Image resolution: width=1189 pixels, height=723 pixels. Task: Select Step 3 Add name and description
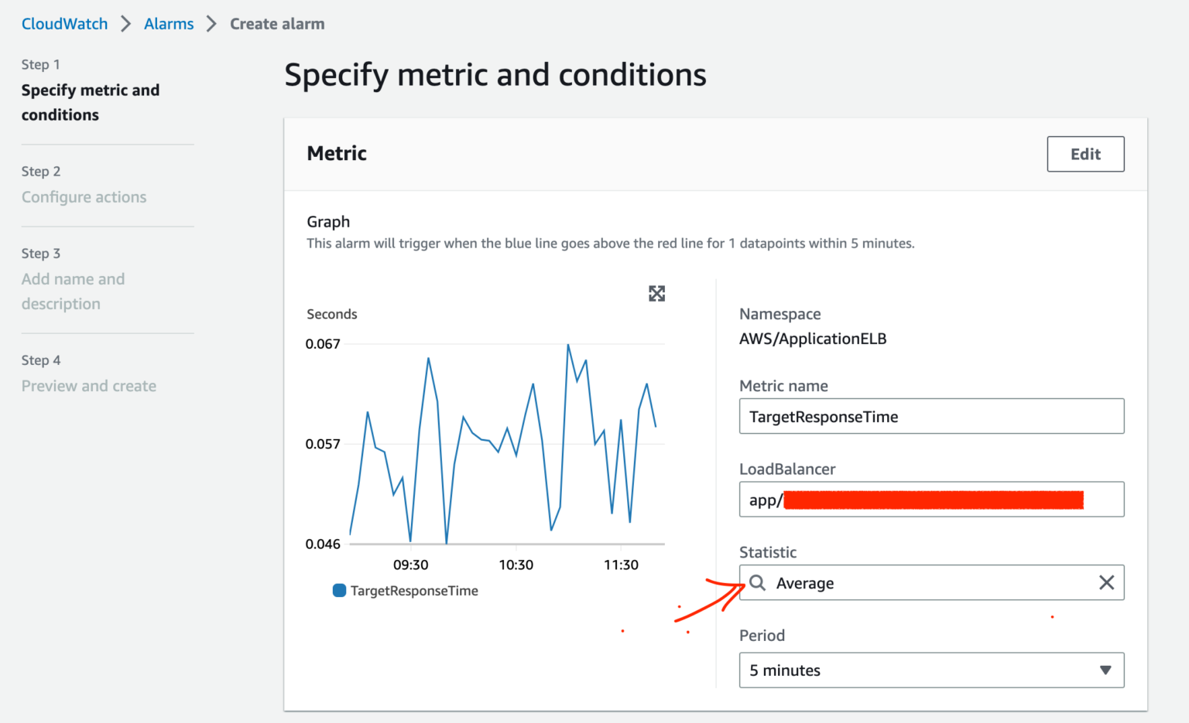[x=74, y=291]
